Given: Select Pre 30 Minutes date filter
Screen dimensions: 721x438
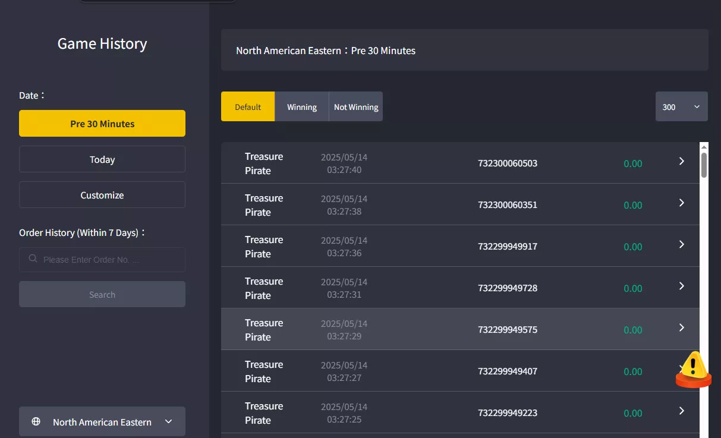Looking at the screenshot, I should click(x=102, y=124).
